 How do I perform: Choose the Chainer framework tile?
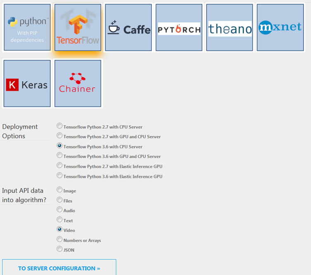[78, 83]
